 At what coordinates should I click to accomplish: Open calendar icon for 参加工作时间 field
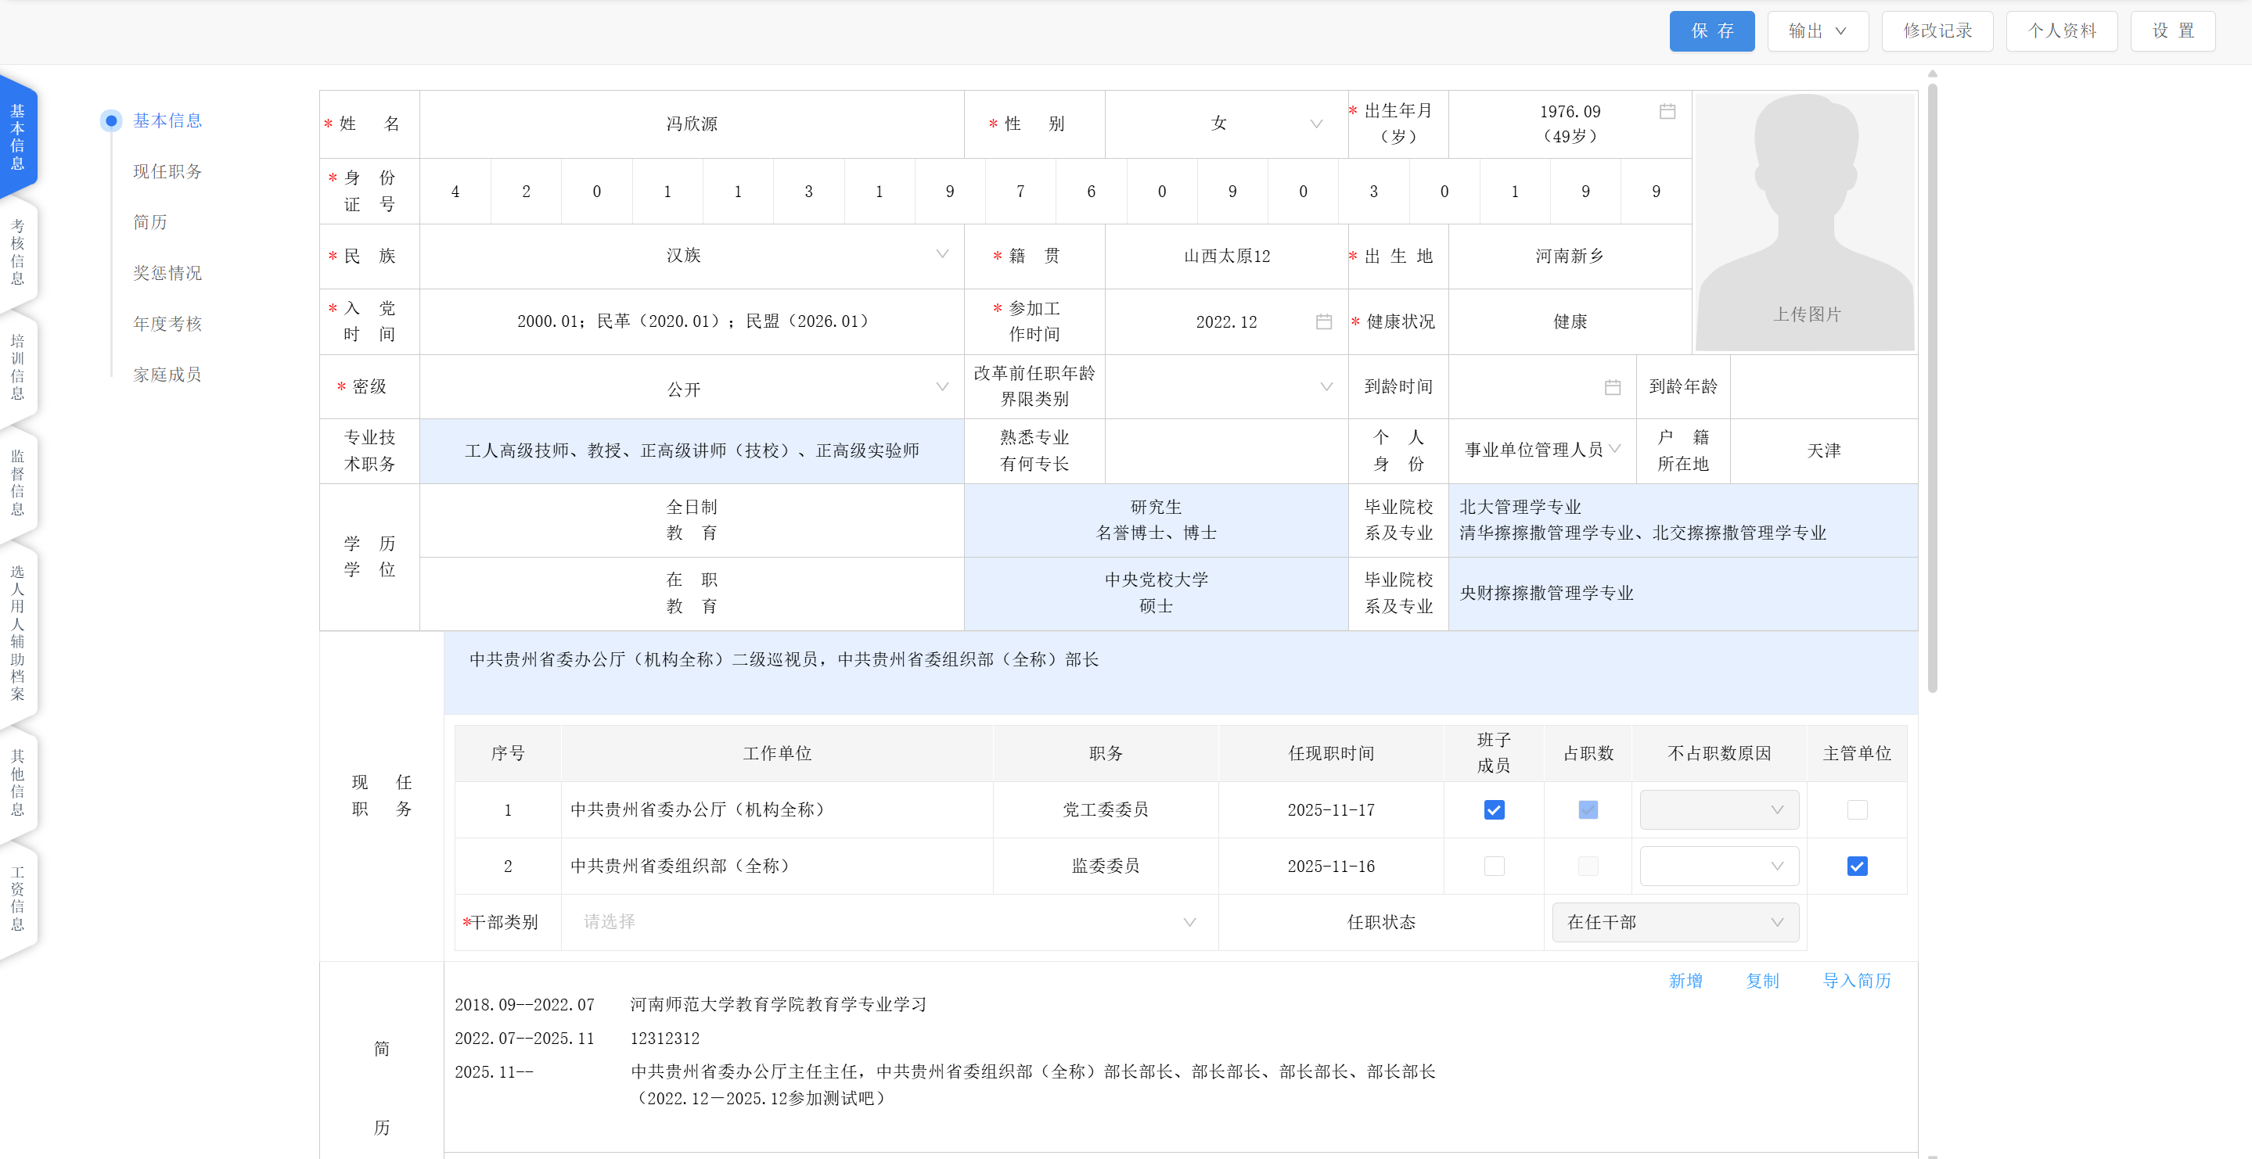point(1323,321)
